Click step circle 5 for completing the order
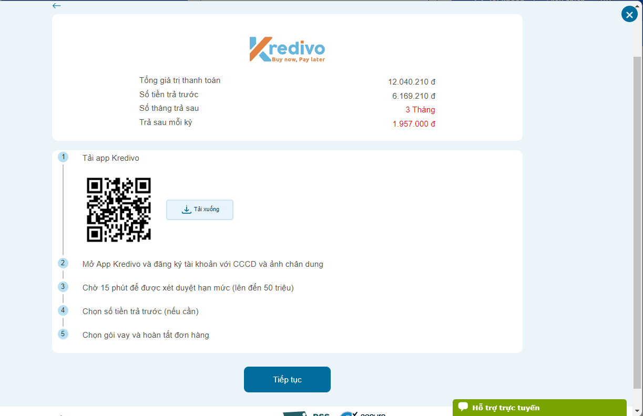The height and width of the screenshot is (416, 643). [x=63, y=334]
